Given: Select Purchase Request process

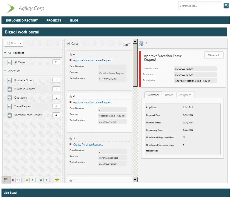Looking at the screenshot, I should point(25,89).
